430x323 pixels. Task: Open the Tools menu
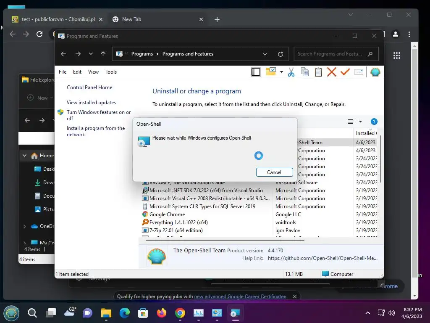[111, 71]
